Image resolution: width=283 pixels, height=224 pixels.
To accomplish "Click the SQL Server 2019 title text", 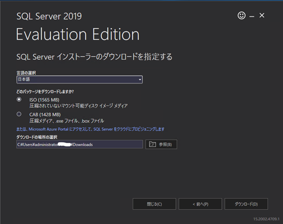I will pos(49,16).
